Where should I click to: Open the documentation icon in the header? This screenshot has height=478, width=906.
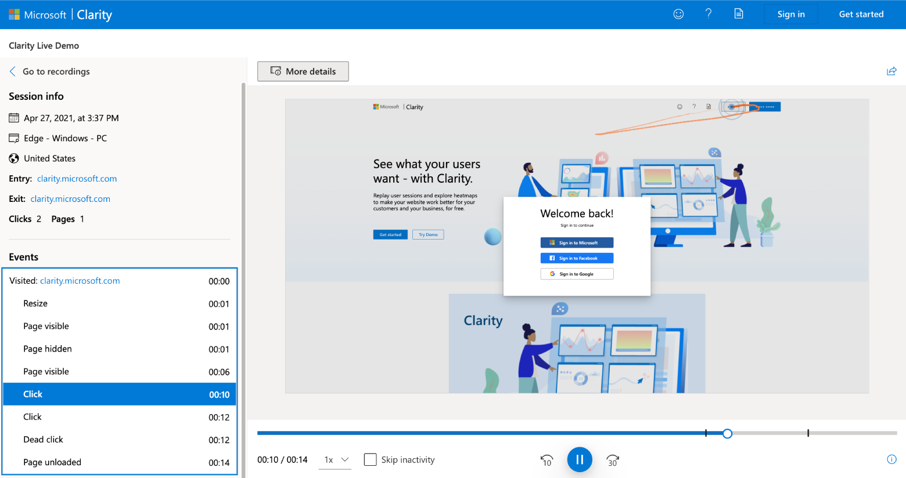click(739, 14)
